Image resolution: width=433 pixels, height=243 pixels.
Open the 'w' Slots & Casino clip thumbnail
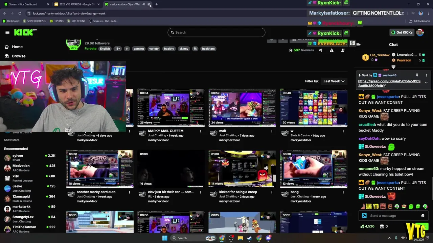[x=314, y=108]
